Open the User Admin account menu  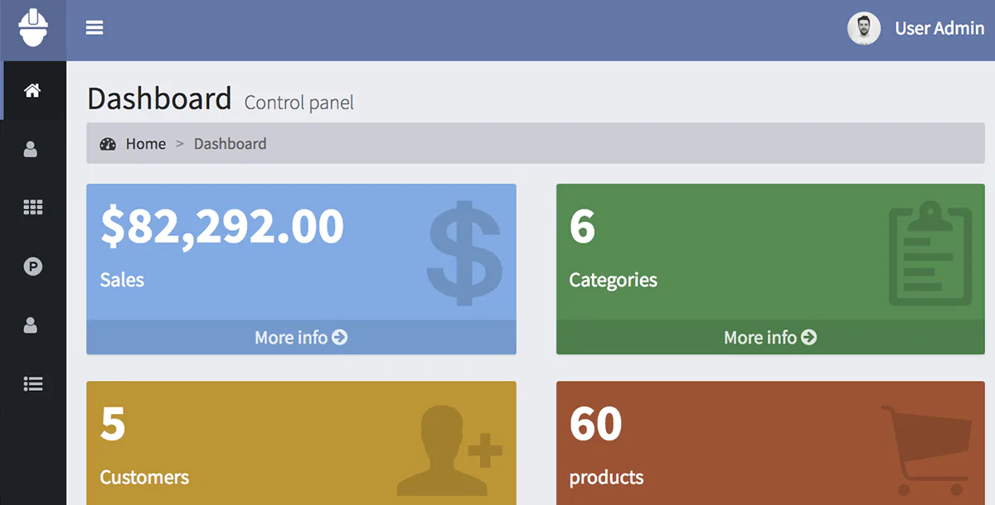point(939,28)
